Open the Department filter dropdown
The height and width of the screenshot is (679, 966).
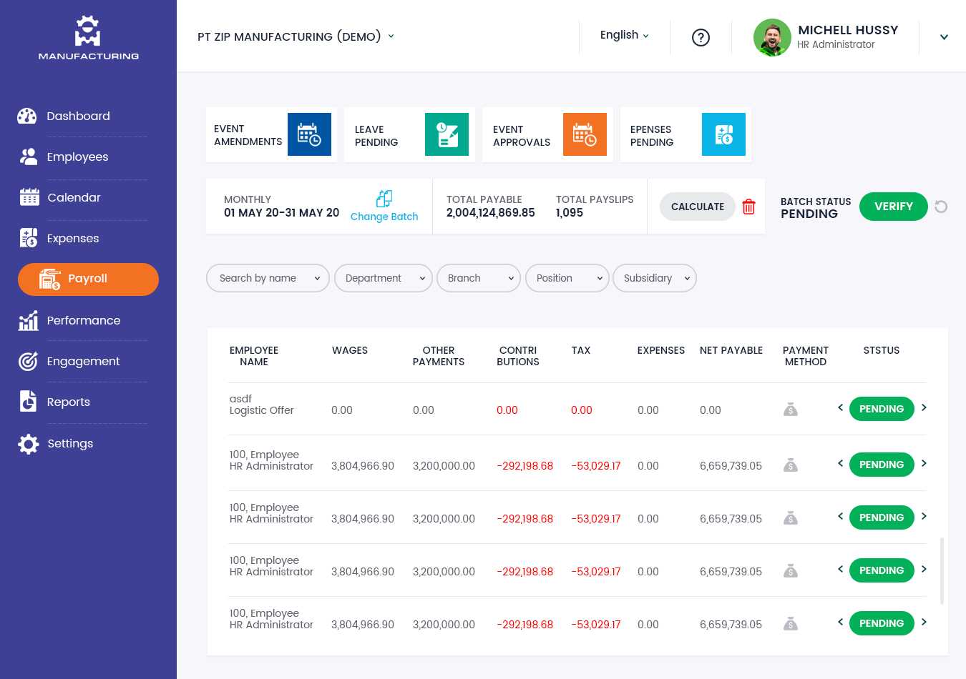click(383, 278)
